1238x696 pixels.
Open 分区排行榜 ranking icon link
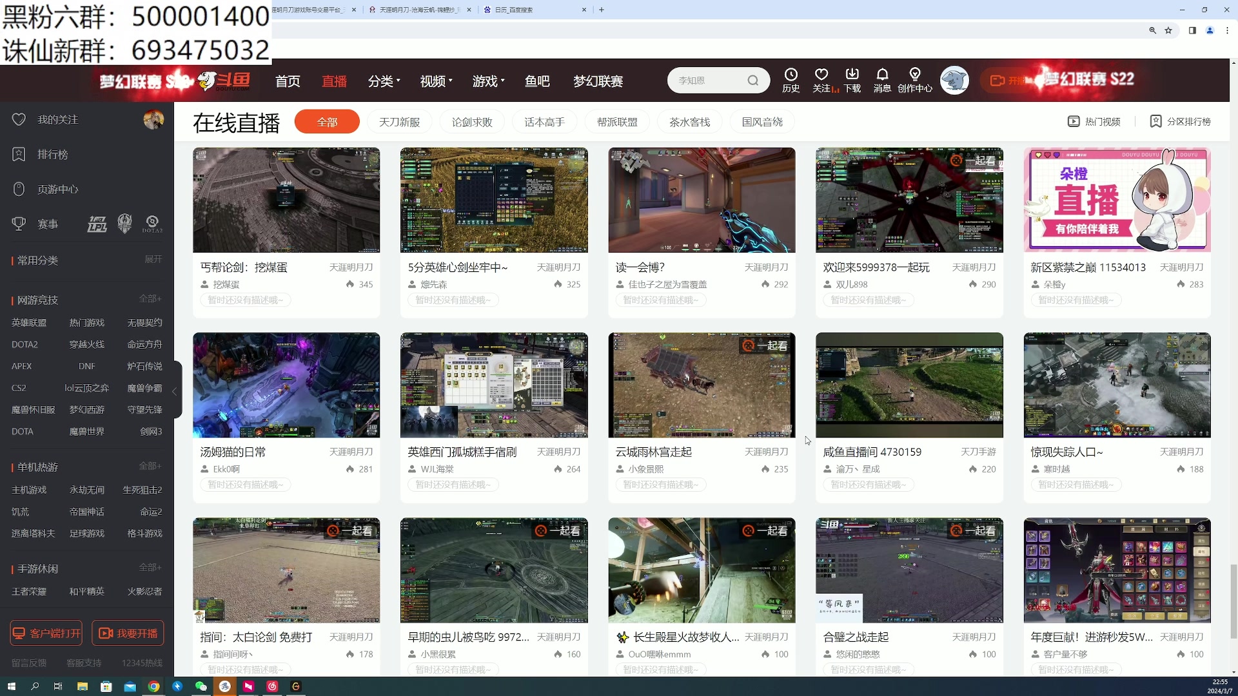[1181, 122]
